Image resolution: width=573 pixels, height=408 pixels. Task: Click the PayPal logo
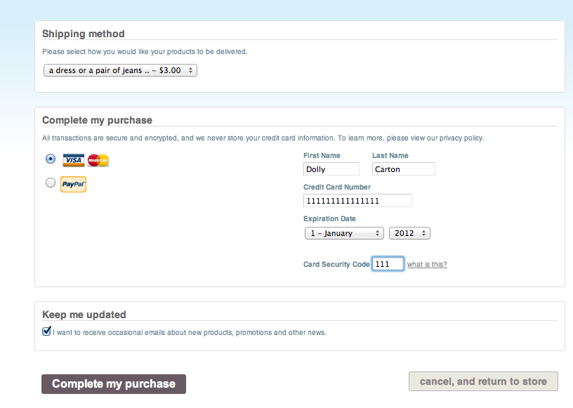(73, 184)
